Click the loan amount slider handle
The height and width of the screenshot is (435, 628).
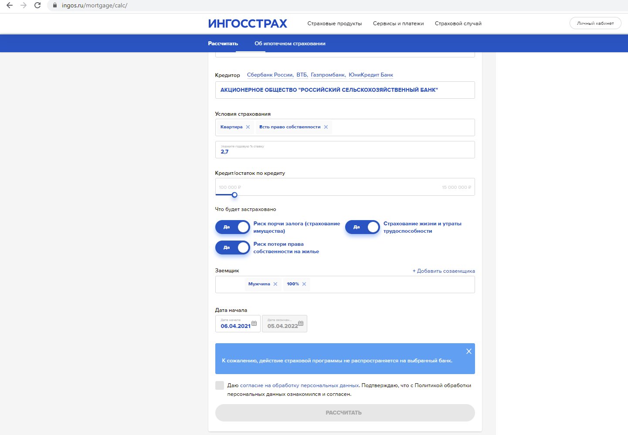coord(234,195)
